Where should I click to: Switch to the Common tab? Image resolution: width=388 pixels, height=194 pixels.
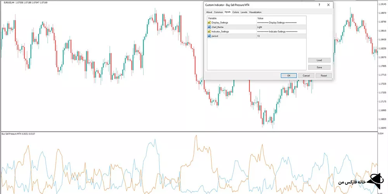point(218,12)
